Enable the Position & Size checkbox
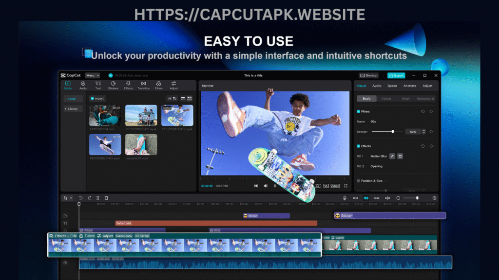This screenshot has width=499, height=280. pyautogui.click(x=358, y=181)
